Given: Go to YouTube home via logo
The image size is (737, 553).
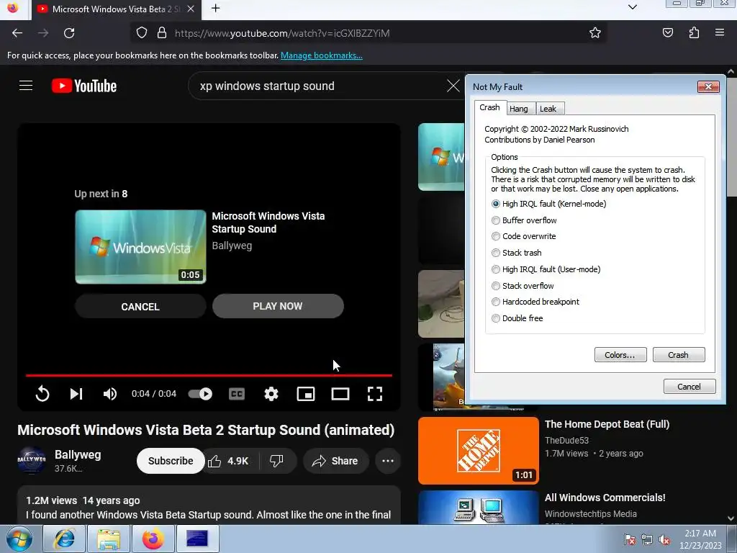Looking at the screenshot, I should coord(84,86).
